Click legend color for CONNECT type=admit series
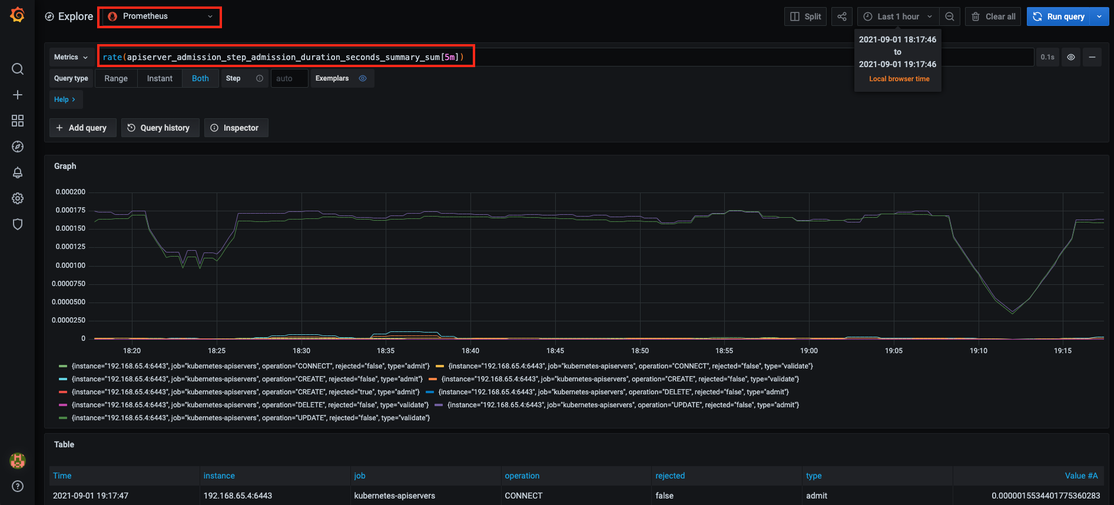This screenshot has width=1114, height=505. click(63, 366)
